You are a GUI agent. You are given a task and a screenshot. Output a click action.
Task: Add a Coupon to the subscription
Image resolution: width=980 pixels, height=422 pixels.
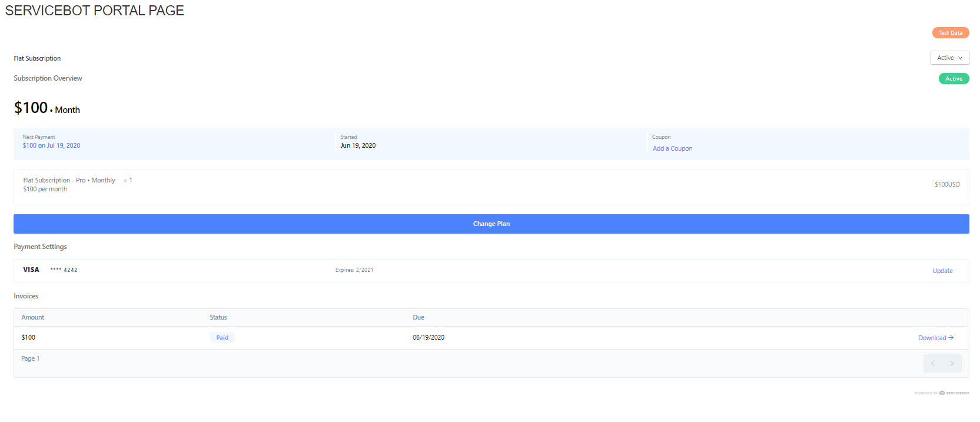672,148
